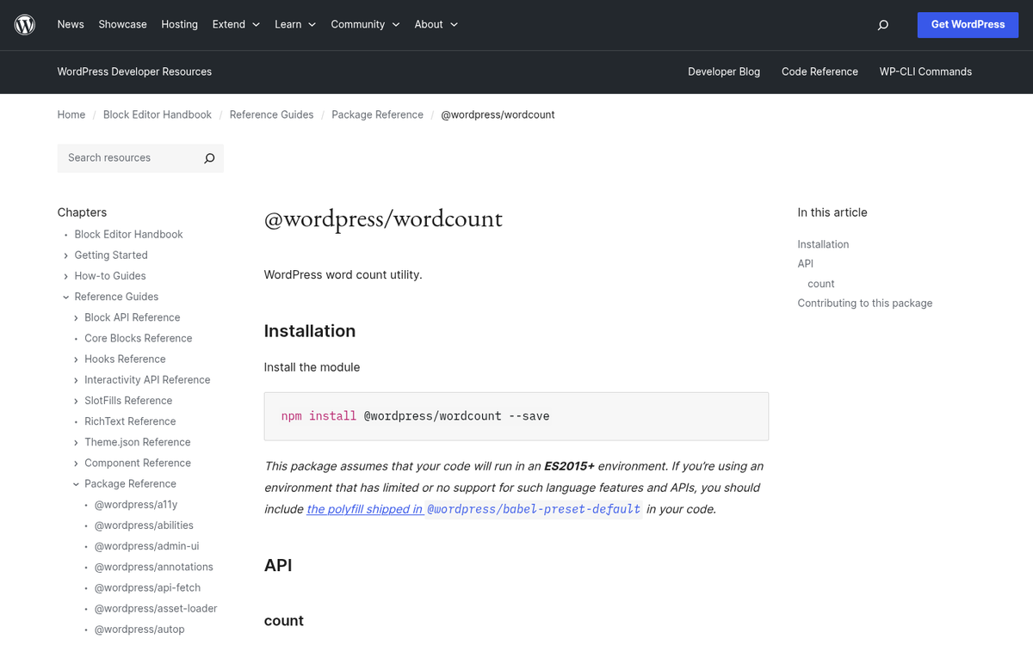The height and width of the screenshot is (645, 1033).
Task: Select News in the top navigation
Action: coord(71,24)
